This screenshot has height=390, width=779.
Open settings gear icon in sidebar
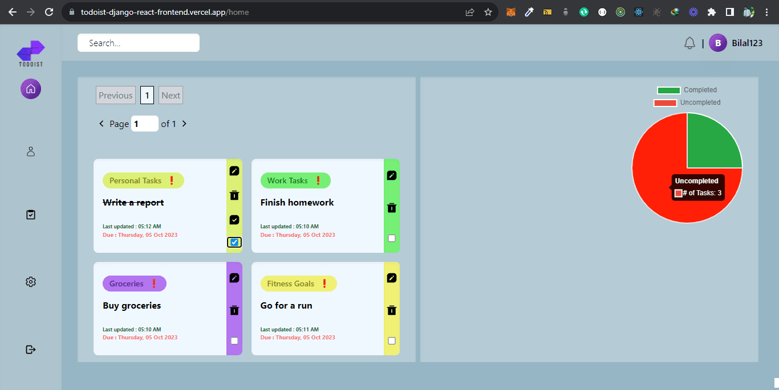[x=31, y=282]
